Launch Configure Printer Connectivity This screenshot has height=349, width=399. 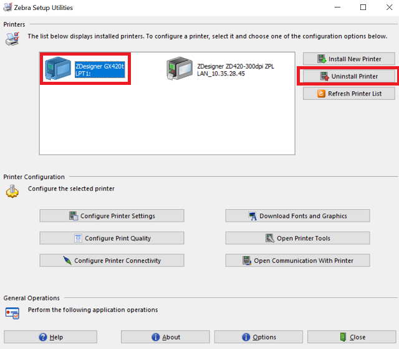pos(112,260)
